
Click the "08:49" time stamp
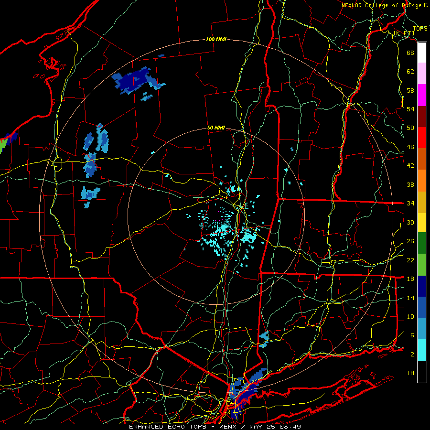pos(290,427)
